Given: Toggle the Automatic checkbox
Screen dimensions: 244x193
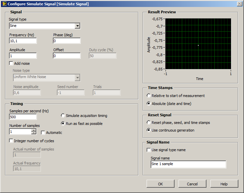Looking at the screenshot, I should click(x=43, y=133).
